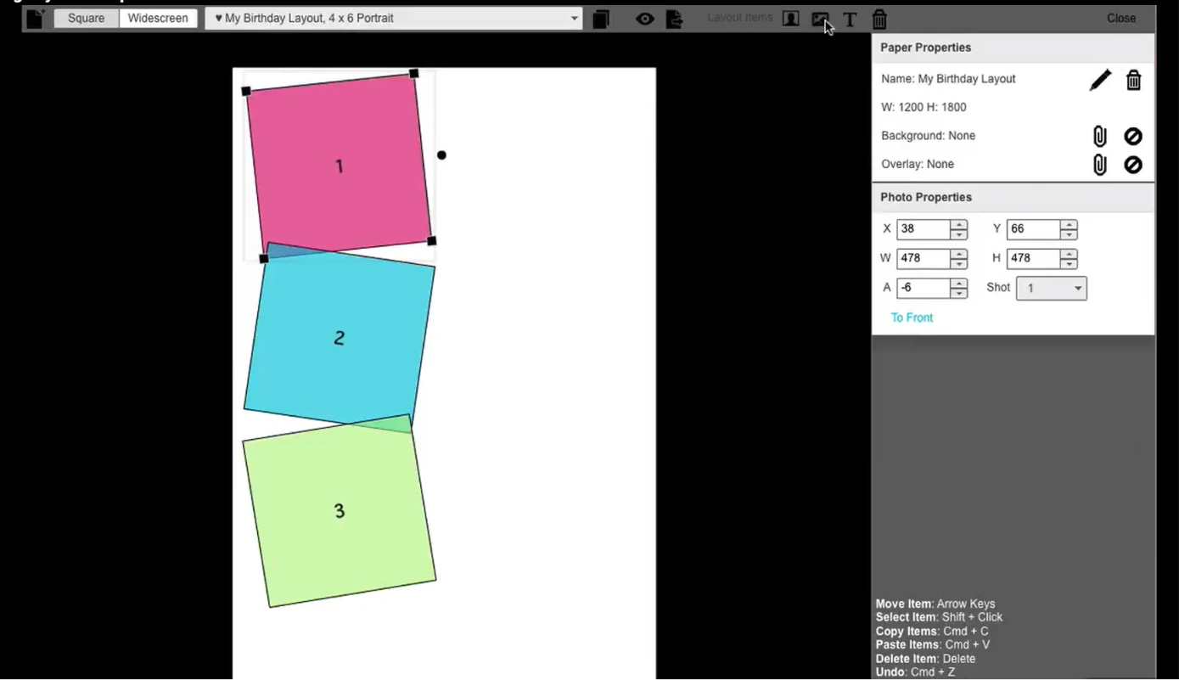Increase the W value with up arrow
This screenshot has height=680, width=1179.
pyautogui.click(x=959, y=253)
